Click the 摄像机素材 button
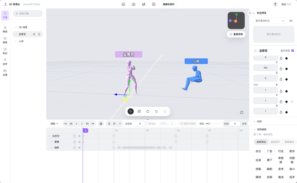297x183 pixels. click(169, 4)
